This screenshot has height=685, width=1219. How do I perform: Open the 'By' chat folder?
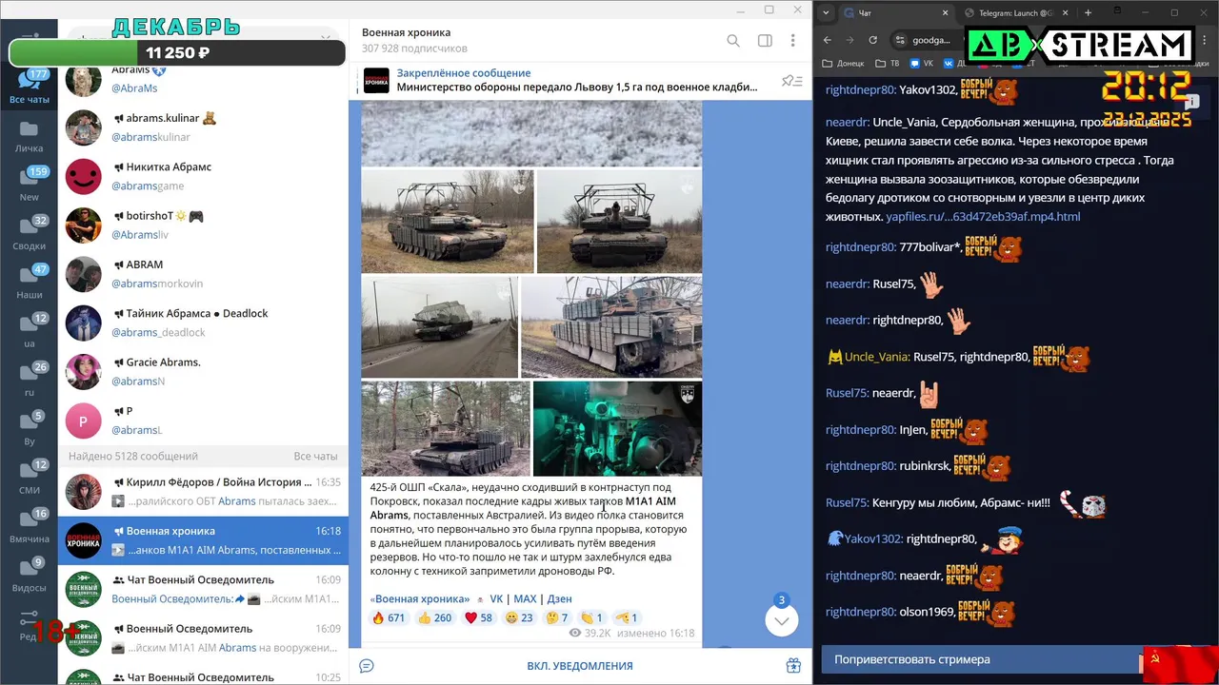pyautogui.click(x=30, y=428)
